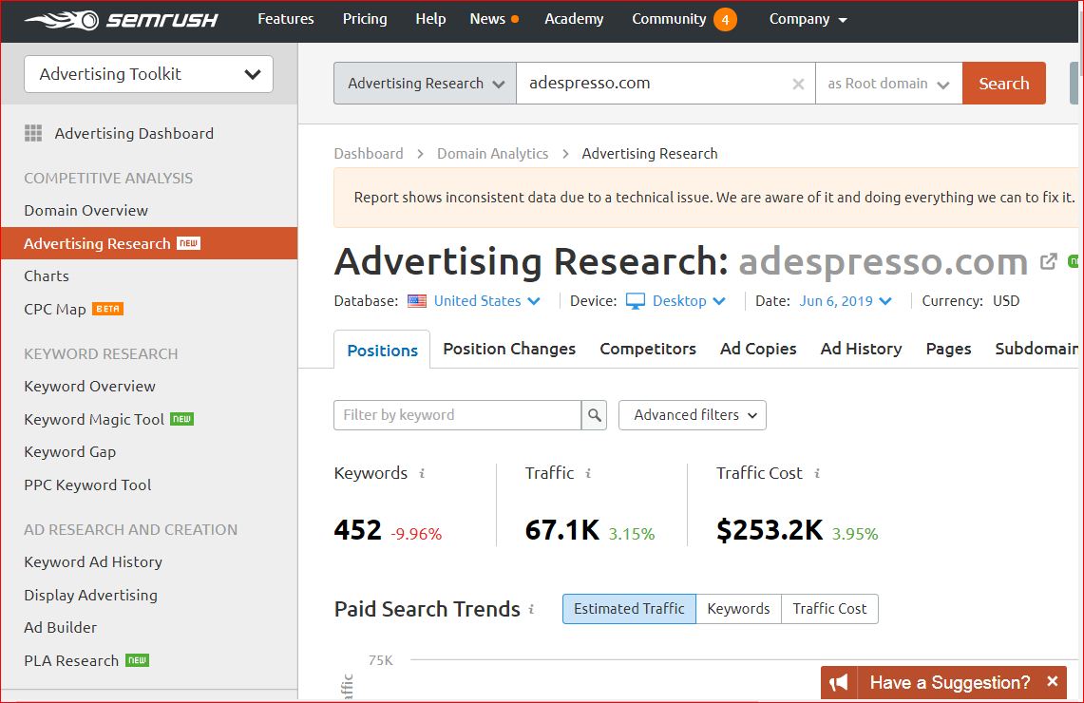Go to Dashboard breadcrumb link
1084x703 pixels.
369,154
